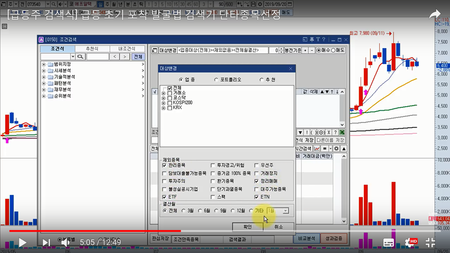The width and height of the screenshot is (450, 253).
Task: Expand the 범위지정 folder
Action: [x=44, y=64]
